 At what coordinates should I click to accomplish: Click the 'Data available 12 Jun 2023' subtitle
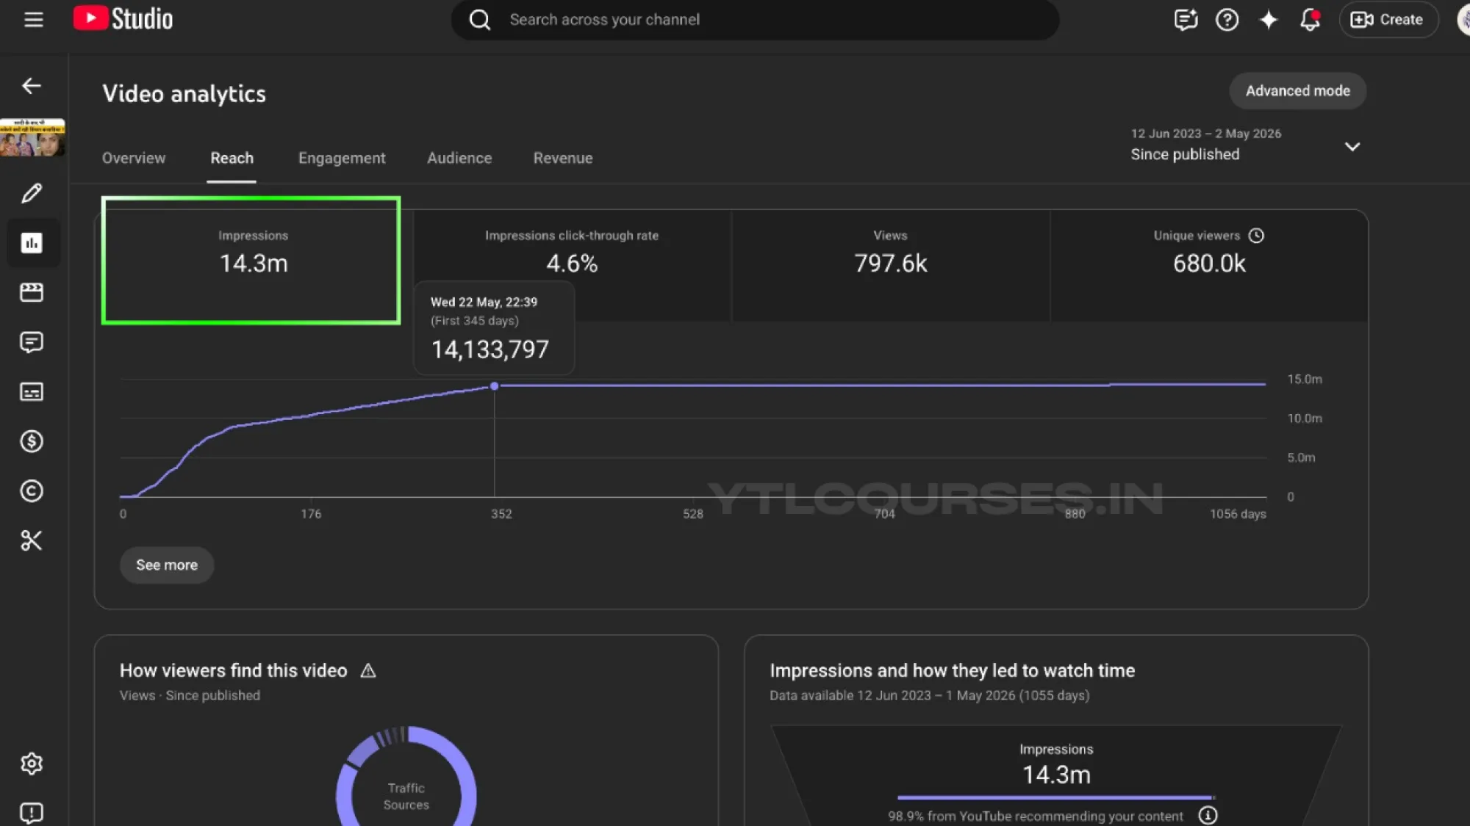pyautogui.click(x=929, y=695)
